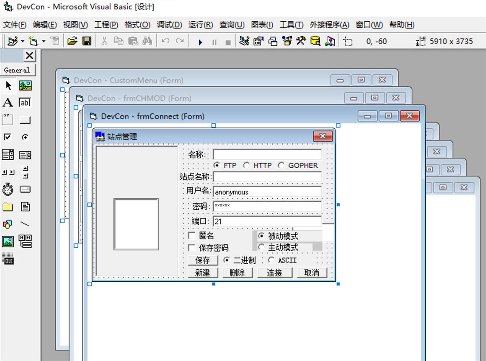Select the DriveListBox control tool
486x361 pixels.
(x=25, y=189)
